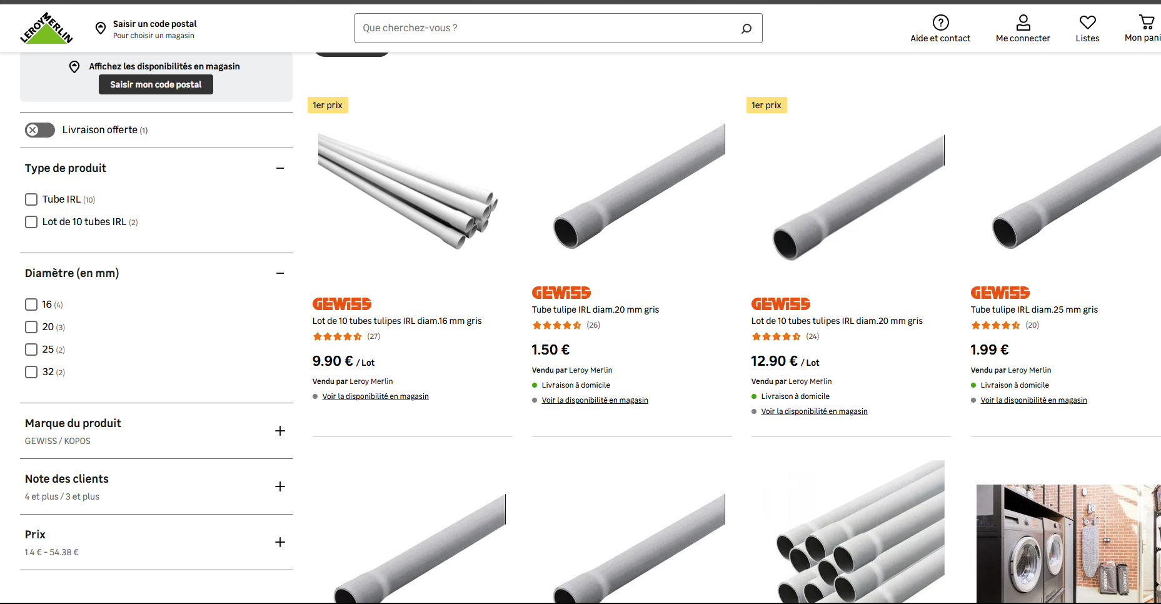Click the Leroy Merlin logo
Image resolution: width=1161 pixels, height=604 pixels.
pyautogui.click(x=46, y=28)
